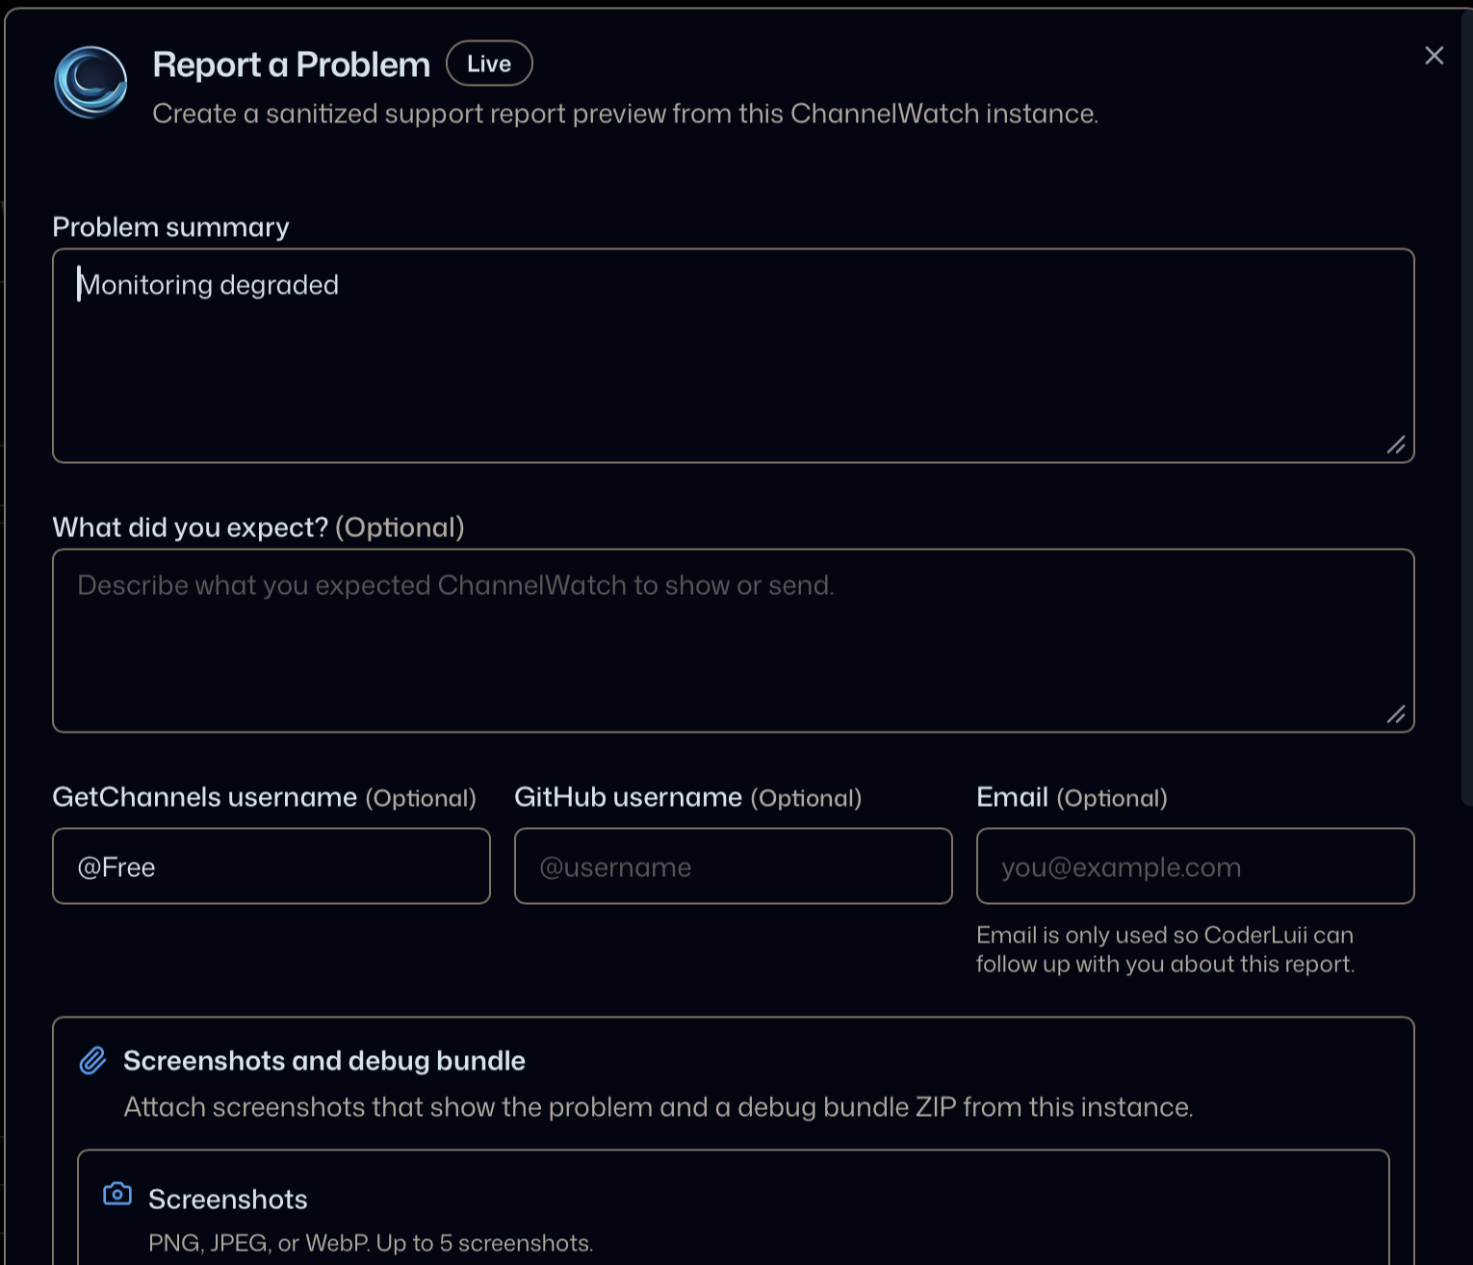Focus the What did you expect field

point(734,641)
